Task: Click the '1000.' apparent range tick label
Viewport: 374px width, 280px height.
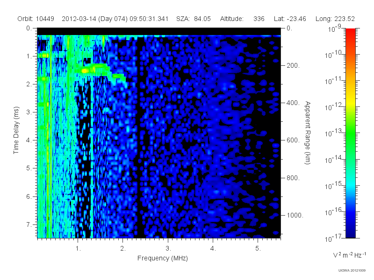Action: [x=295, y=215]
